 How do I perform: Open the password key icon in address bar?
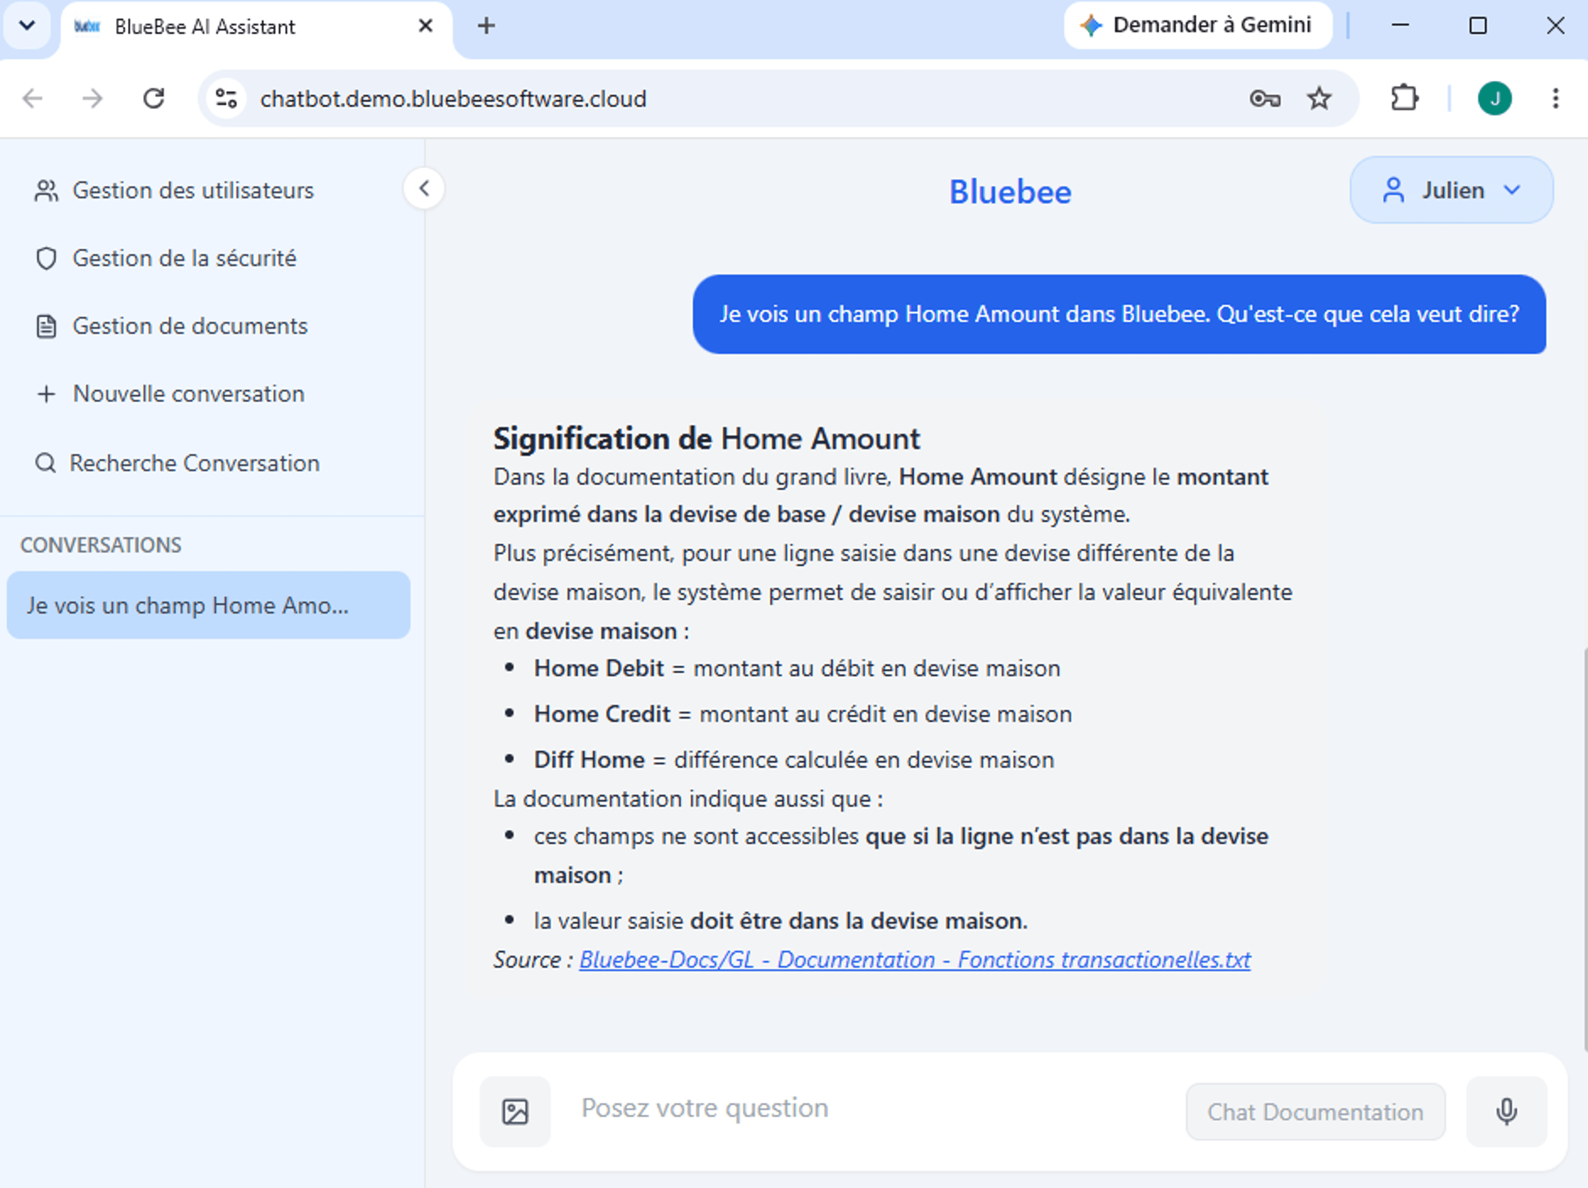[x=1264, y=98]
